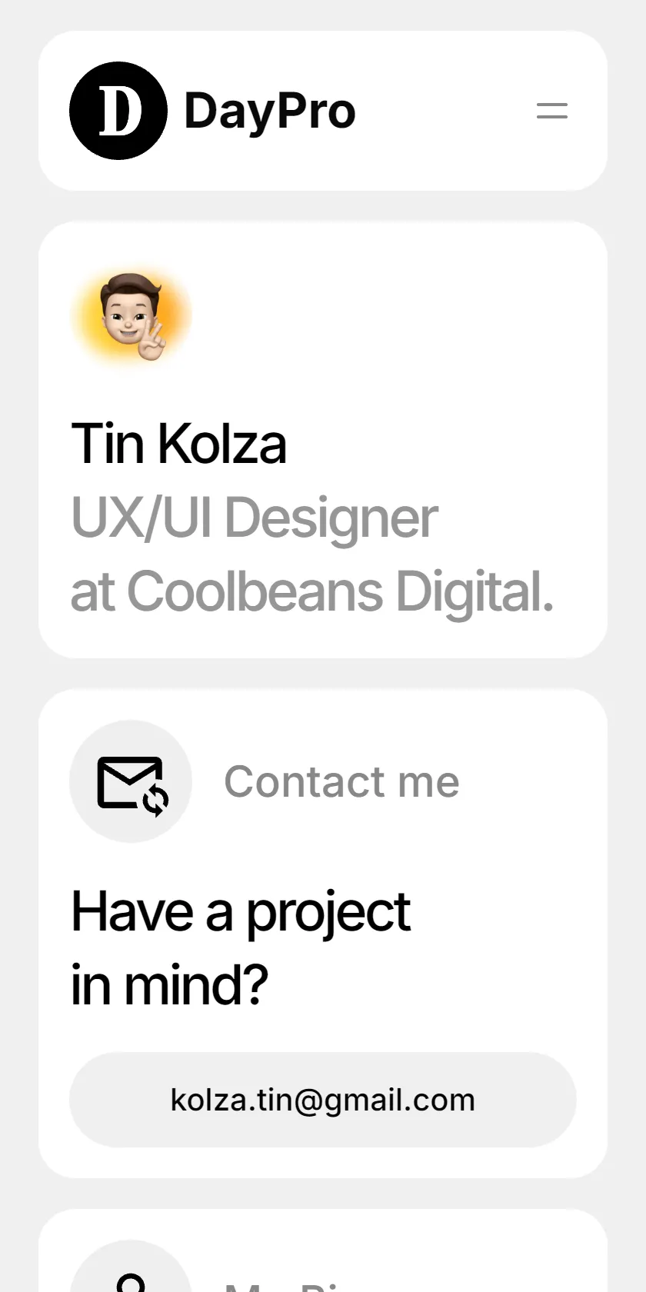Click the kolza.tin@gmail.com email button
The height and width of the screenshot is (1292, 646).
[323, 1100]
